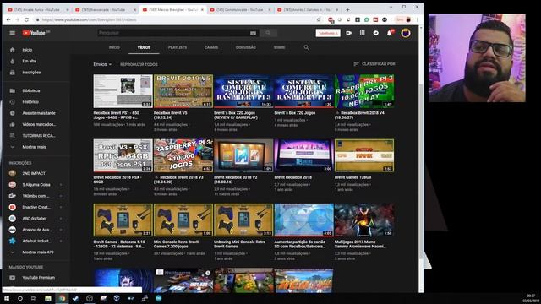Image resolution: width=541 pixels, height=304 pixels.
Task: Open the YouTube hamburger guide menu
Action: tap(13, 33)
